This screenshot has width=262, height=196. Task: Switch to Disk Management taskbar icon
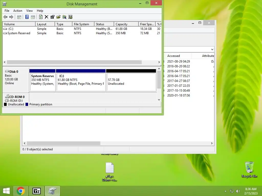coord(52,191)
